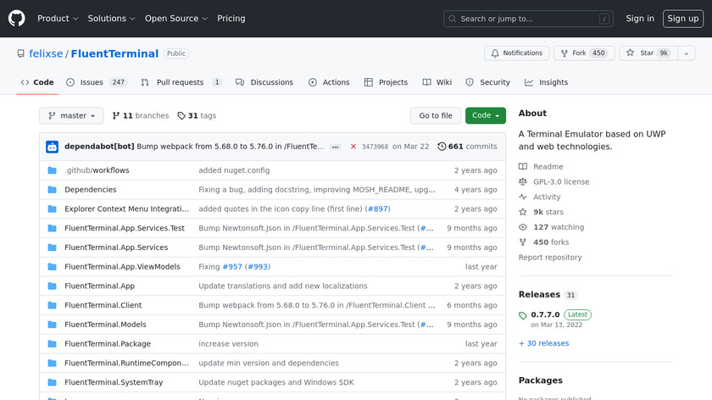Click the Report repository link
Screen dimensions: 712x400
550,258
